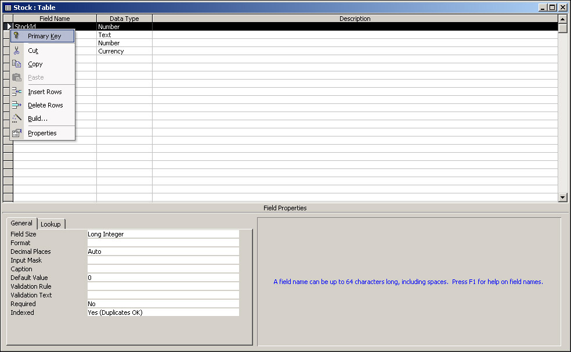This screenshot has height=352, width=571.
Task: Click the Required property value
Action: [x=162, y=304]
